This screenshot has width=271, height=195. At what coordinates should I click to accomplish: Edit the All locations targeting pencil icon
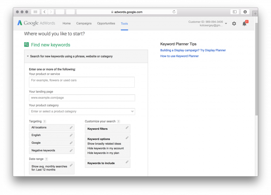pos(71,127)
